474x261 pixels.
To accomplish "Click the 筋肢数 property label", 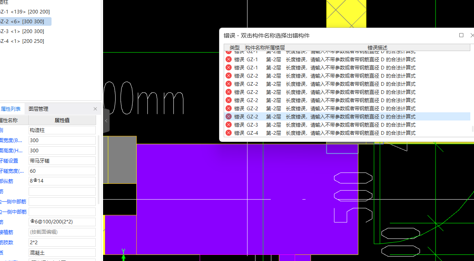I will (x=7, y=242).
